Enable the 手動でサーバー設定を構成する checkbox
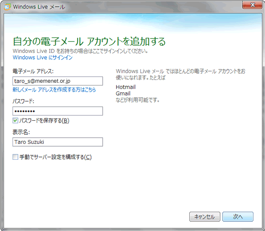 15,157
